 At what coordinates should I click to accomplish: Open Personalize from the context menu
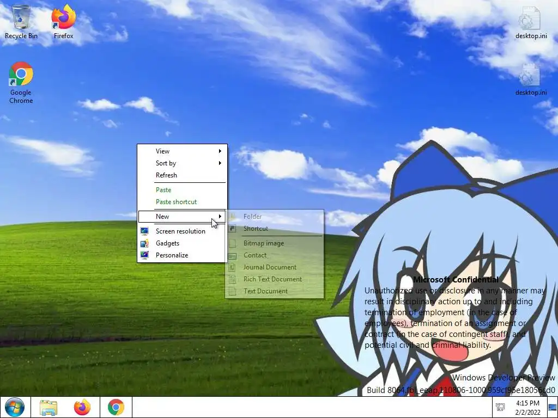pyautogui.click(x=182, y=255)
